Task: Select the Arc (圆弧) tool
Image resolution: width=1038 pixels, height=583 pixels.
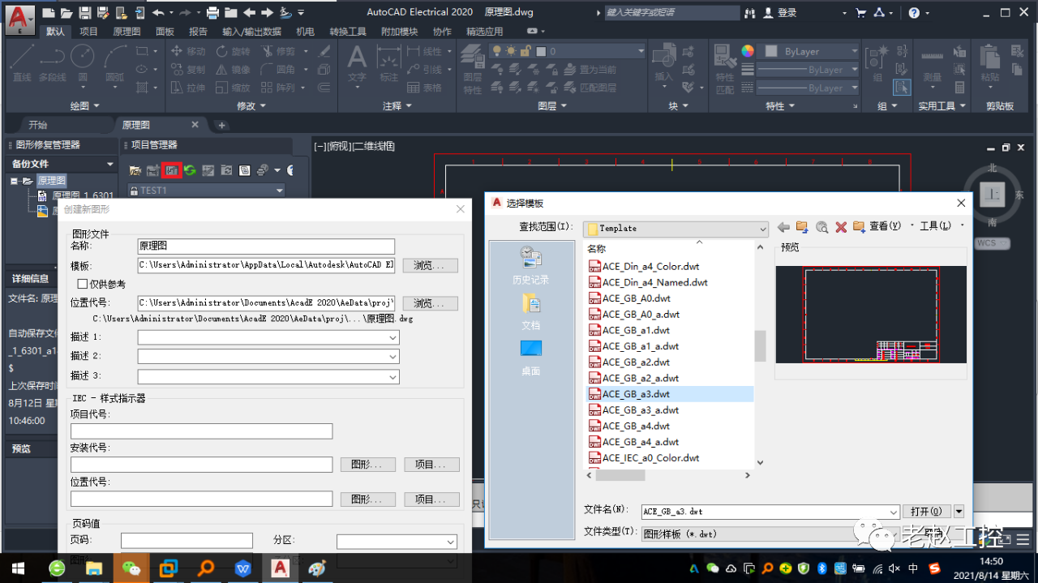Action: tap(115, 62)
